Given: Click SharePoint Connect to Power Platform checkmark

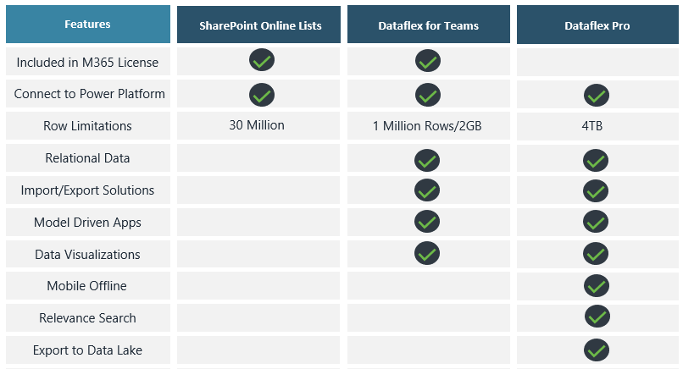Looking at the screenshot, I should click(261, 94).
